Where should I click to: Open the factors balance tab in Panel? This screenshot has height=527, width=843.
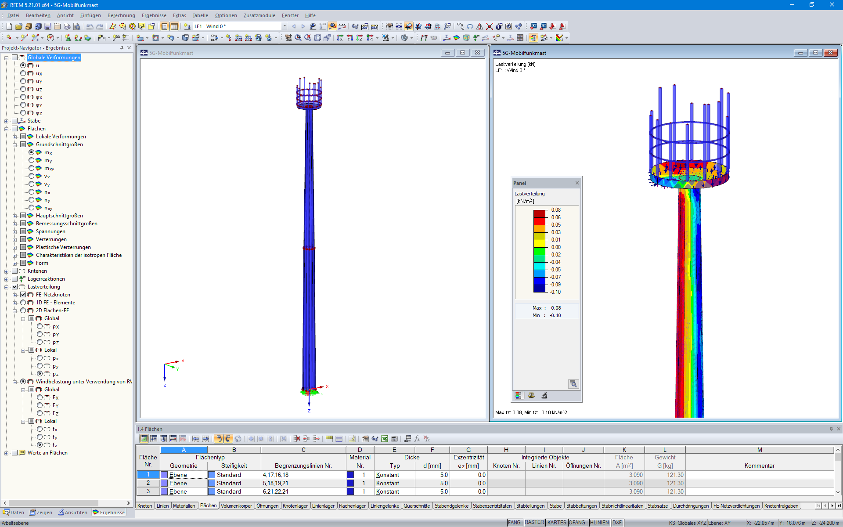(531, 396)
